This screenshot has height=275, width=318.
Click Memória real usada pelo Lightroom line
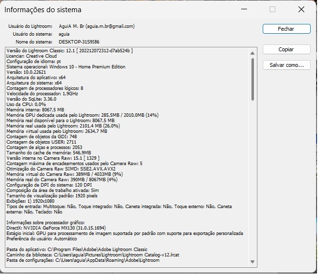(x=63, y=126)
